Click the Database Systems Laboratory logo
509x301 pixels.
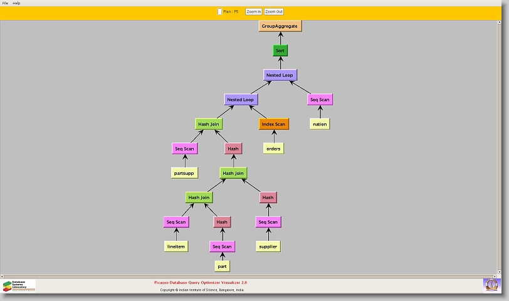19,286
